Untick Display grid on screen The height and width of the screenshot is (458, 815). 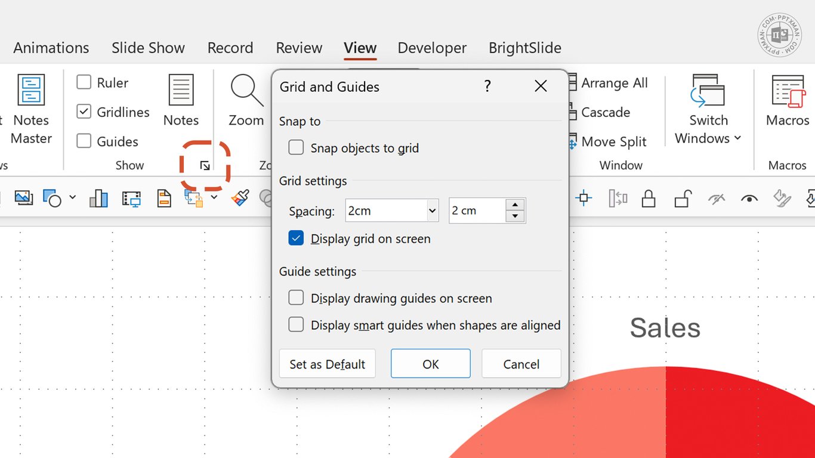(296, 238)
